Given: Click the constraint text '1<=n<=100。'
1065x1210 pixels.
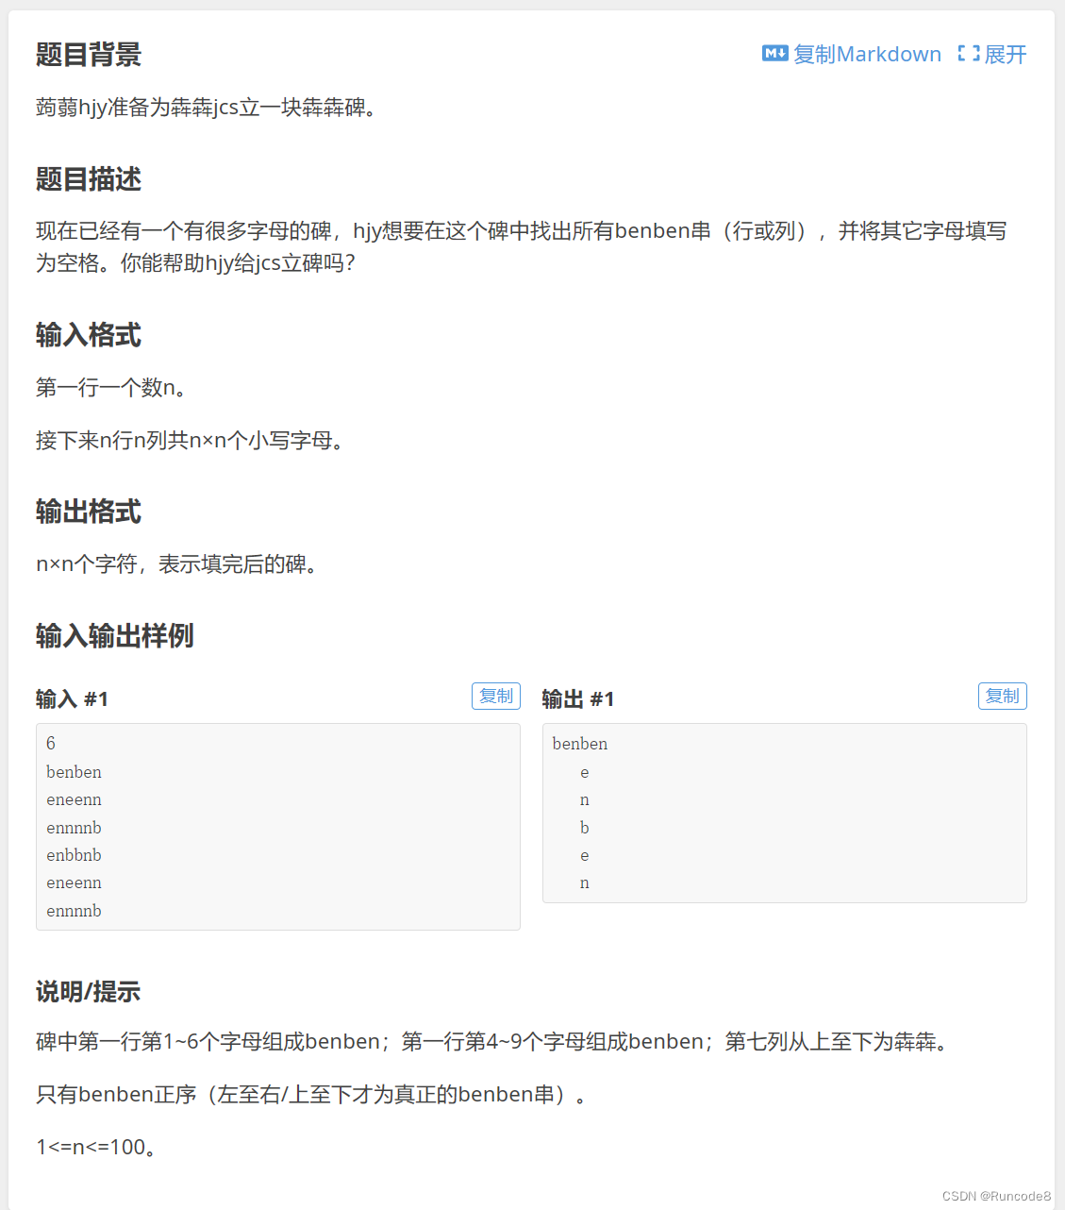Looking at the screenshot, I should 96,1148.
